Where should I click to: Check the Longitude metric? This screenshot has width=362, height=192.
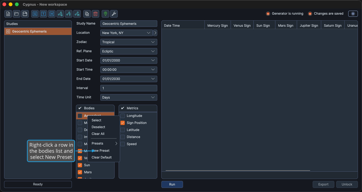pyautogui.click(x=123, y=116)
